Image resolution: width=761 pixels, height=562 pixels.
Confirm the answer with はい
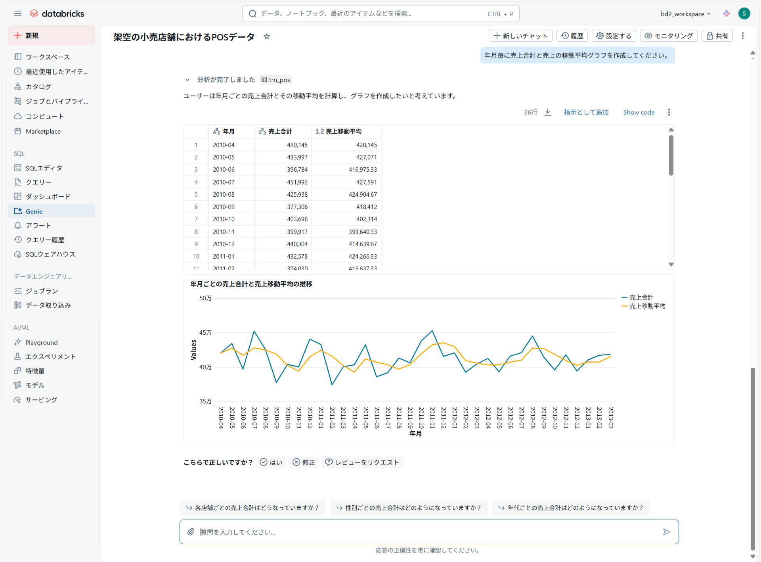pyautogui.click(x=272, y=462)
